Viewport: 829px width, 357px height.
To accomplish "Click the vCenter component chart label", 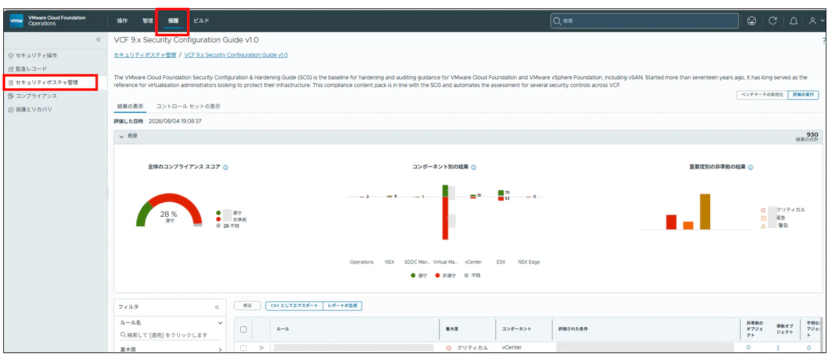I will (x=473, y=262).
